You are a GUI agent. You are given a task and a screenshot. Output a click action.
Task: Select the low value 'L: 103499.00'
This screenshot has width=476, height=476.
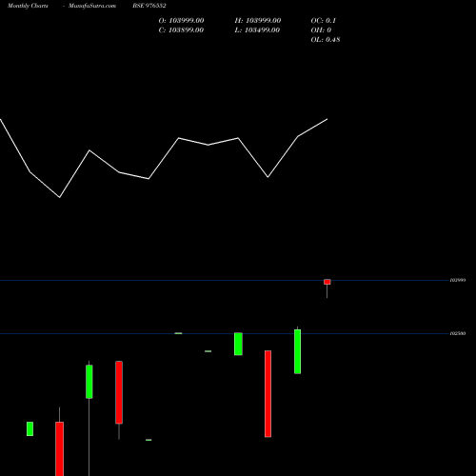tap(257, 30)
